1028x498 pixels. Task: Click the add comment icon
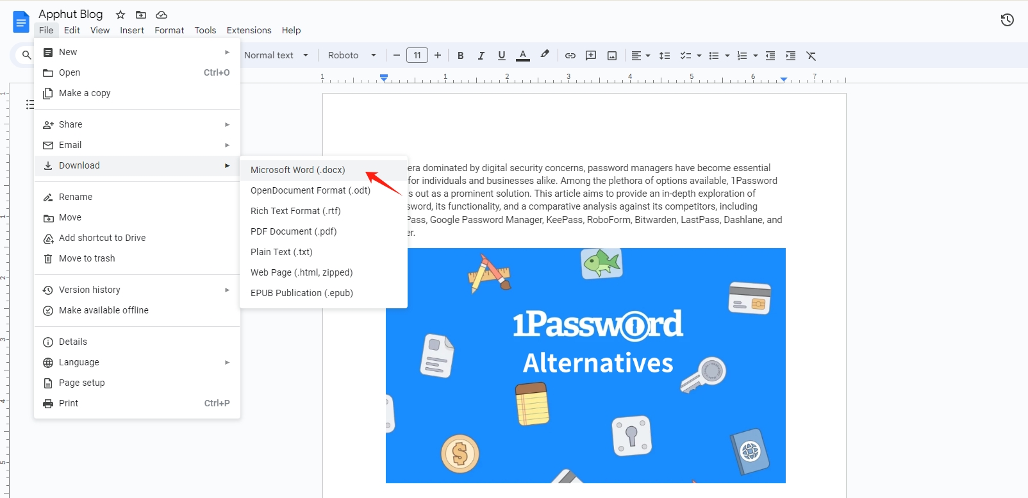click(x=591, y=56)
